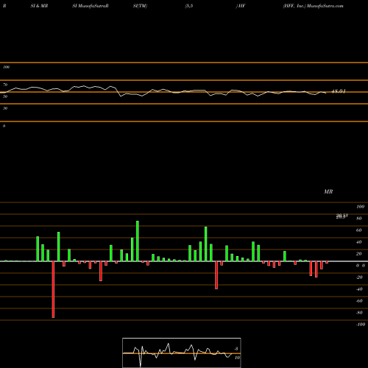Click RSI axis label 70

pyautogui.click(x=5, y=85)
